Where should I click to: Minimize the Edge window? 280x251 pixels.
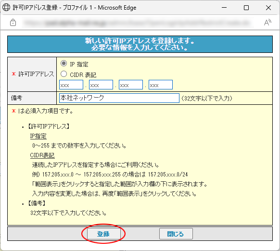pos(224,8)
